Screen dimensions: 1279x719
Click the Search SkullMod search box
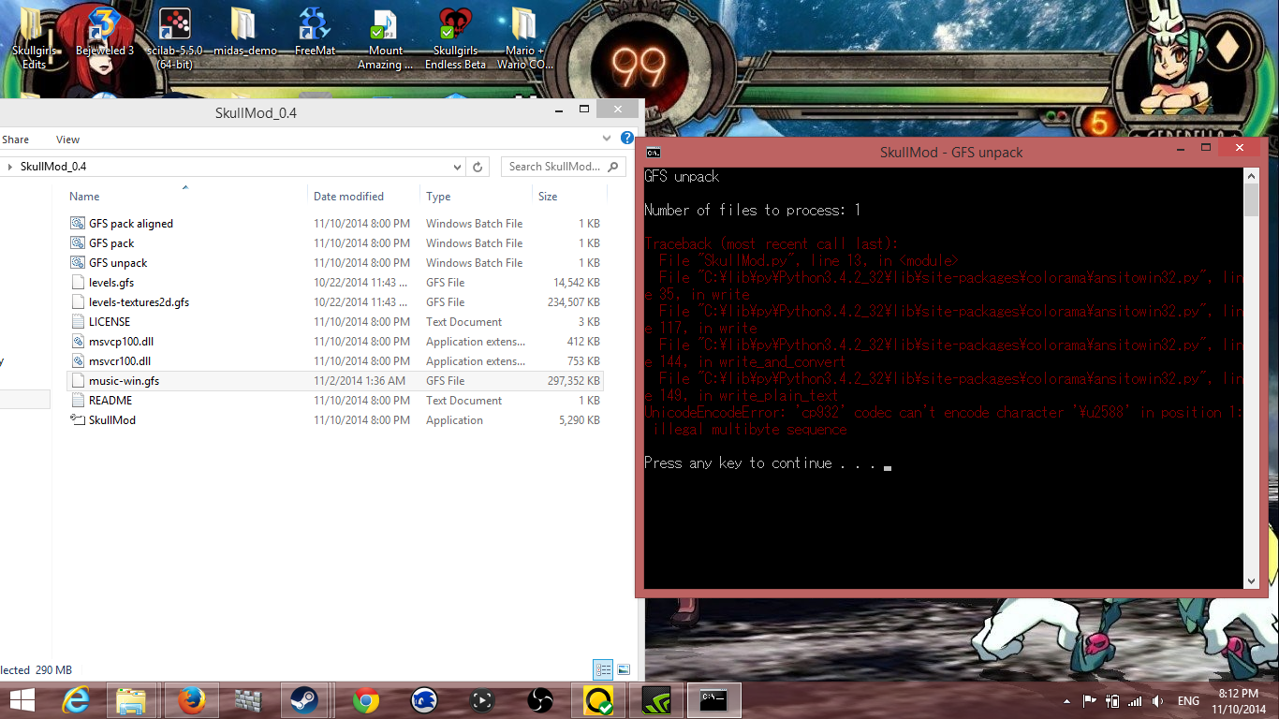coord(554,167)
